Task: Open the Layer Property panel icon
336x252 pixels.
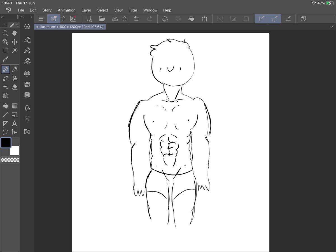Action: click(27, 108)
